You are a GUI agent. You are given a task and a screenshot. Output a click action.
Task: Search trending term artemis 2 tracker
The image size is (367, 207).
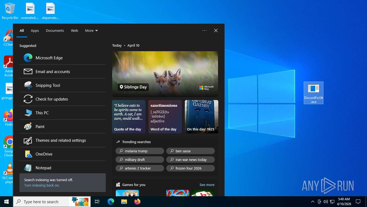(x=140, y=168)
